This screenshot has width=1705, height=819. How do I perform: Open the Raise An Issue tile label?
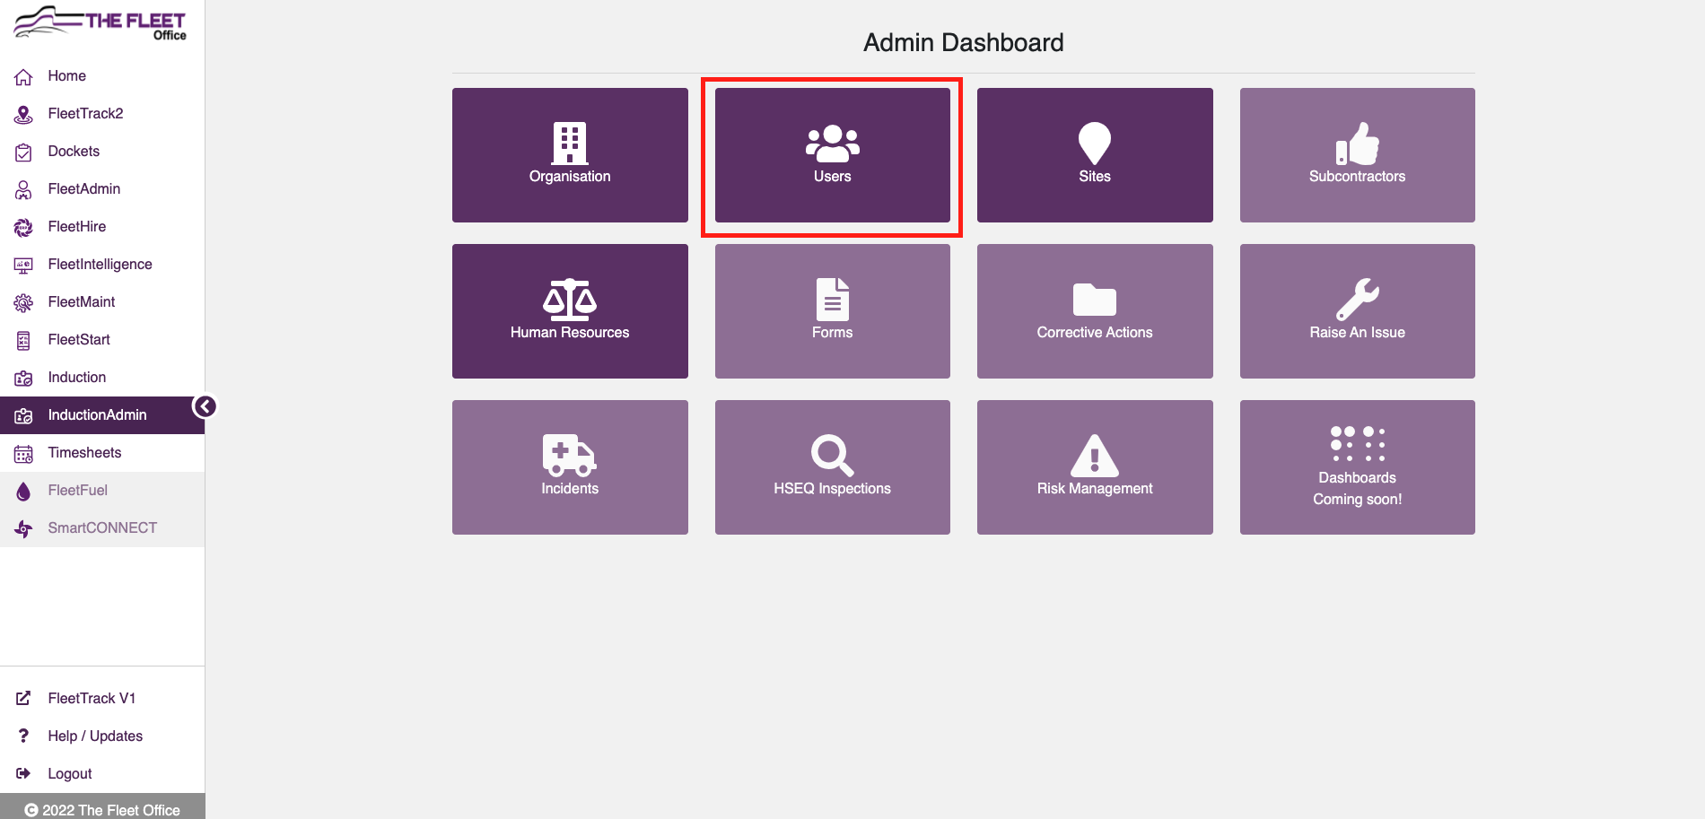1358,333
